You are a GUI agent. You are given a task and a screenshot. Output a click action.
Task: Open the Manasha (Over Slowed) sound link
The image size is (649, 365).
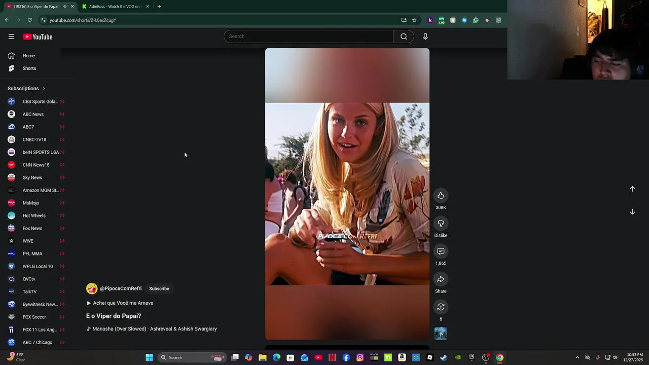(x=152, y=329)
